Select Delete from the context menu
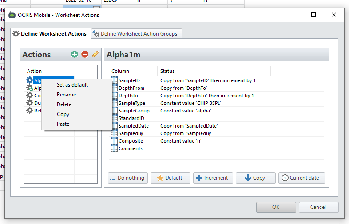This screenshot has width=349, height=224. coord(64,104)
